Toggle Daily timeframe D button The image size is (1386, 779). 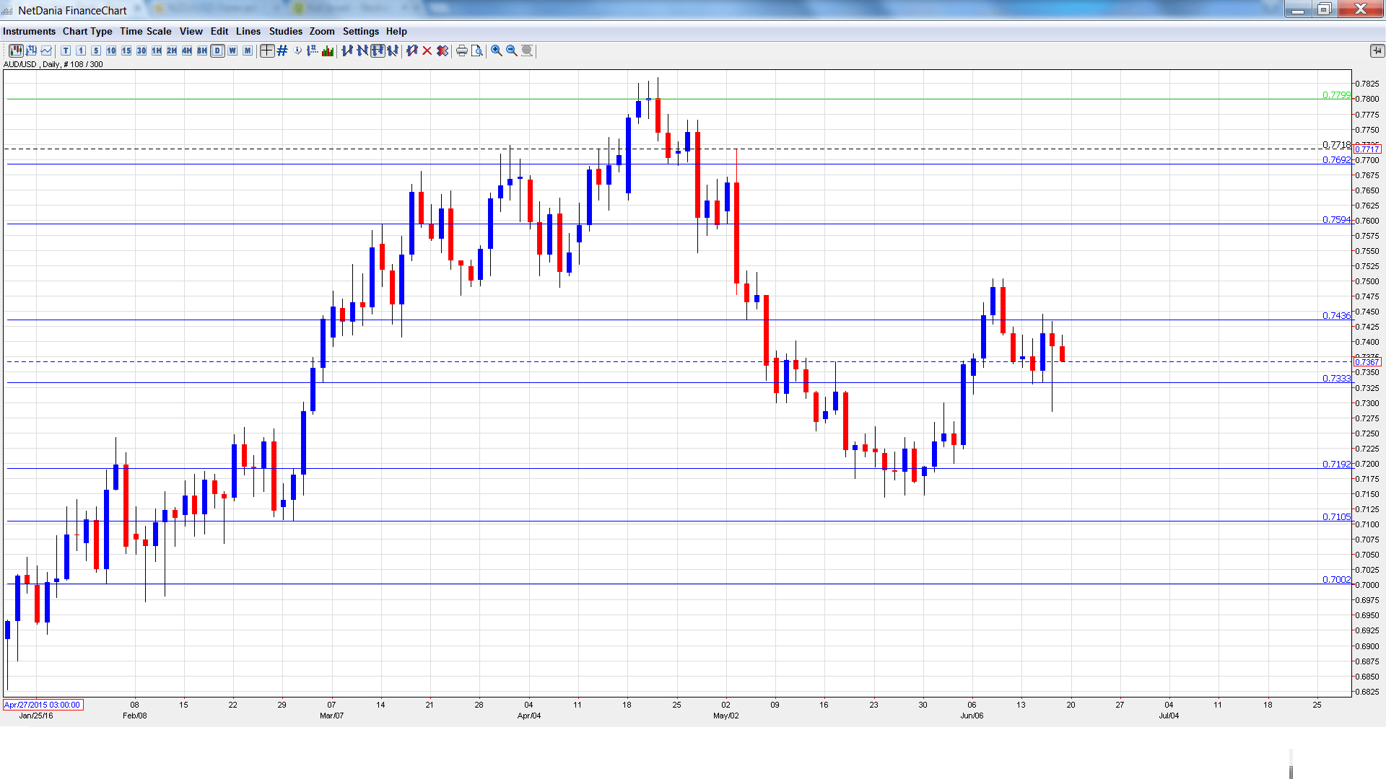coord(217,50)
